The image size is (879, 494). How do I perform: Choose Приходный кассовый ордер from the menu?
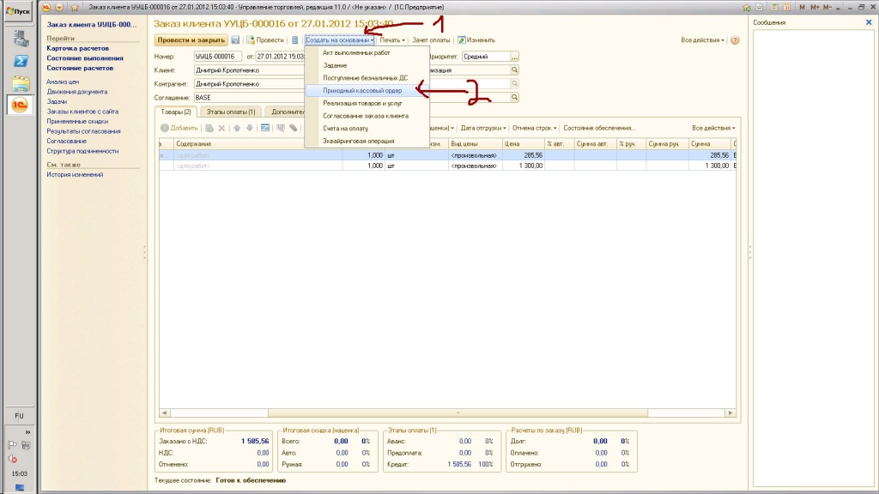367,91
